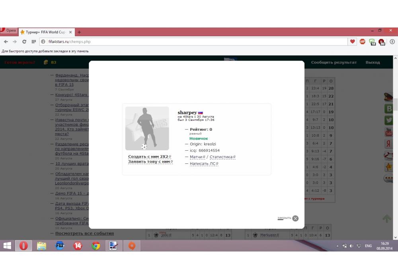Click the address bar with fifa4stars.ru

pos(194,42)
